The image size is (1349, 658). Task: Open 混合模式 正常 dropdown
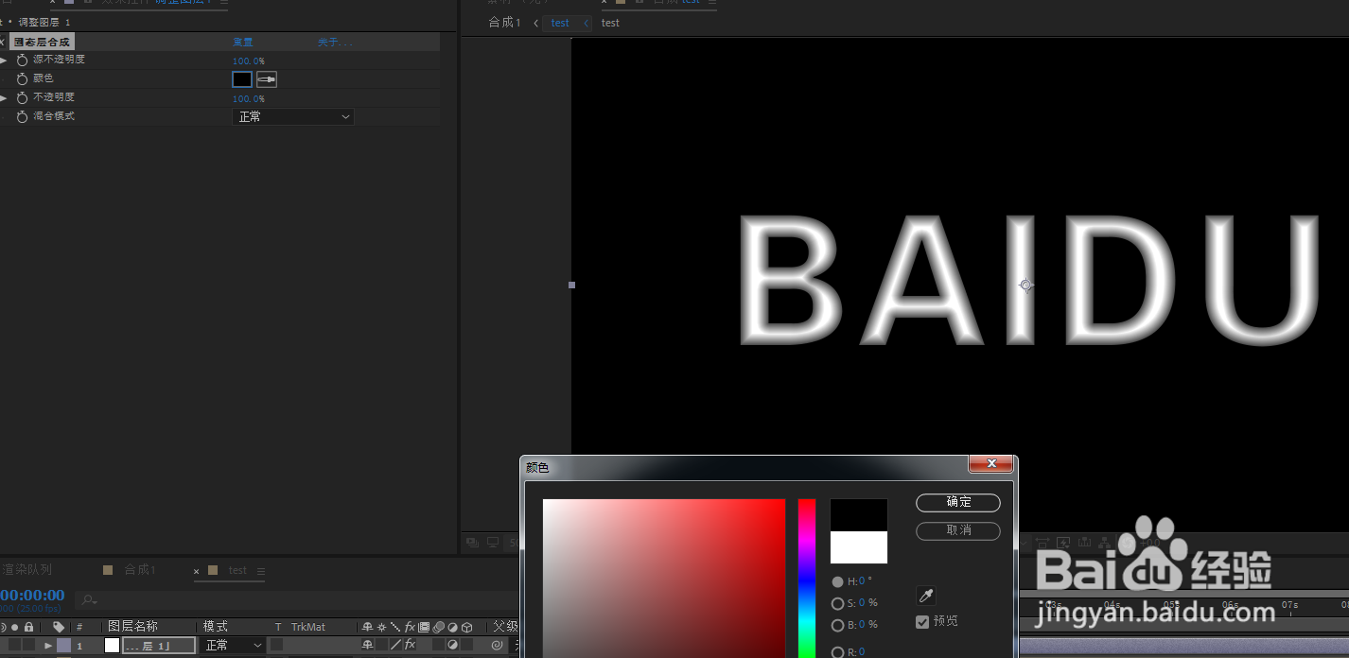click(x=293, y=116)
